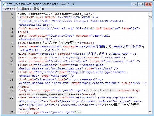Click the </head> closing tag
This screenshot has height=116, width=154.
pos(24,87)
